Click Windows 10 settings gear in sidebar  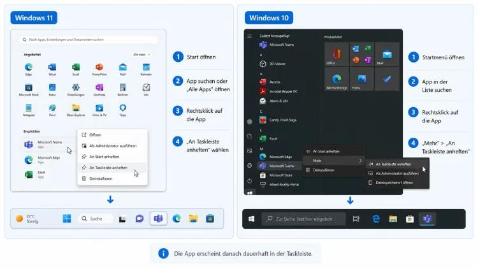pos(249,166)
